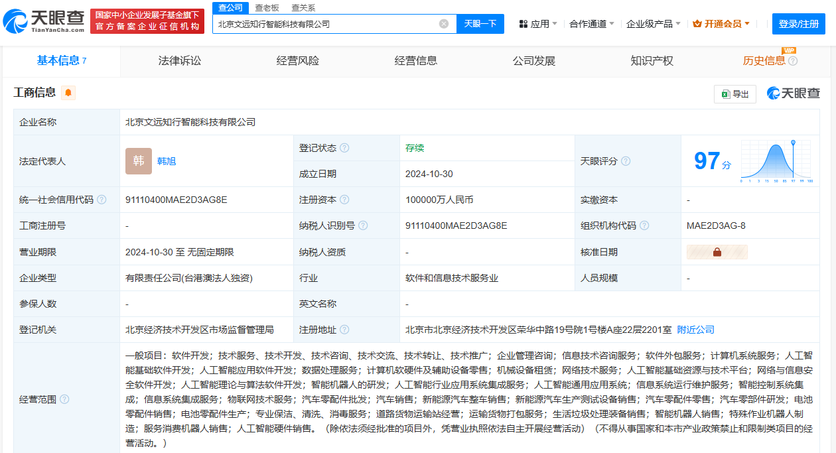Switch to the 知识产权 tab

tap(652, 61)
